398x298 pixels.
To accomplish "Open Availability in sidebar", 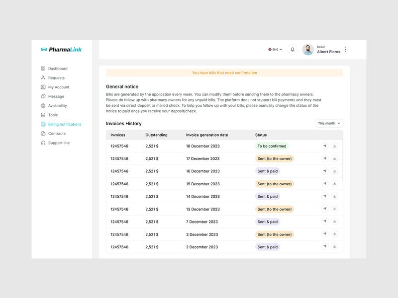I will click(54, 106).
